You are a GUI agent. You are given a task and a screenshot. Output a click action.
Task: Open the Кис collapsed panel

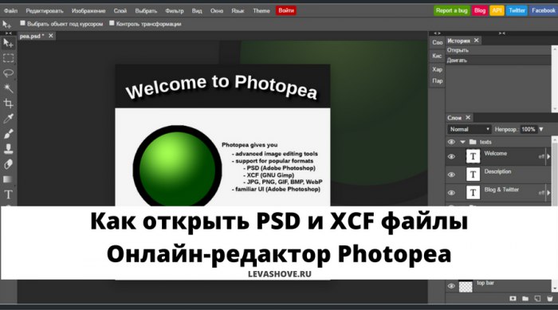(437, 56)
